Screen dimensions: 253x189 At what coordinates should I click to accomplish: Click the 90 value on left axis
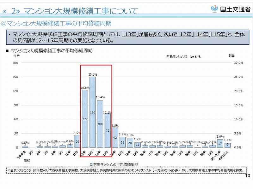tap(16, 105)
